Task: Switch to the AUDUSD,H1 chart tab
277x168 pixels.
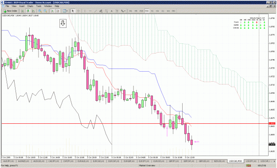Action: point(39,161)
